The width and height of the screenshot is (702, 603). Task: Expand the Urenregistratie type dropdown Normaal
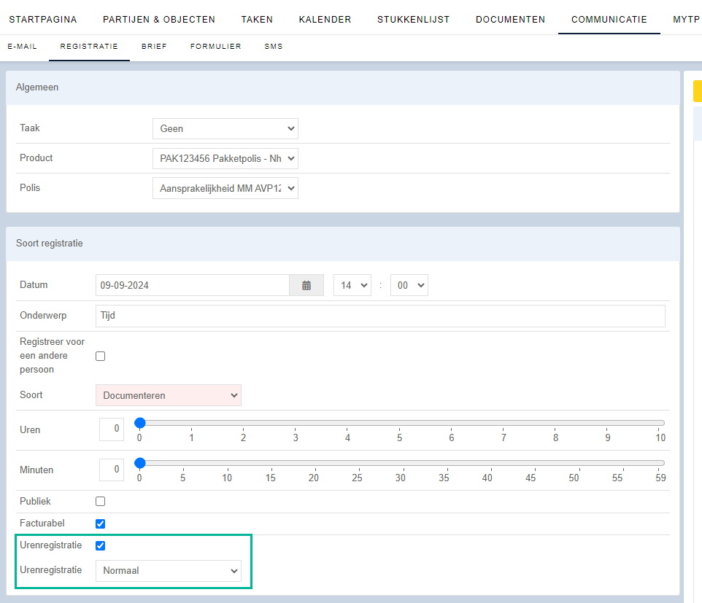click(168, 570)
